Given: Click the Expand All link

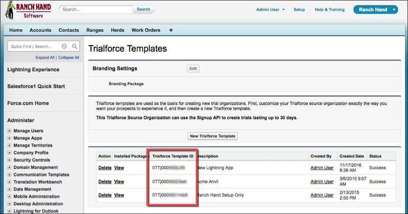Looking at the screenshot, I should point(45,58).
